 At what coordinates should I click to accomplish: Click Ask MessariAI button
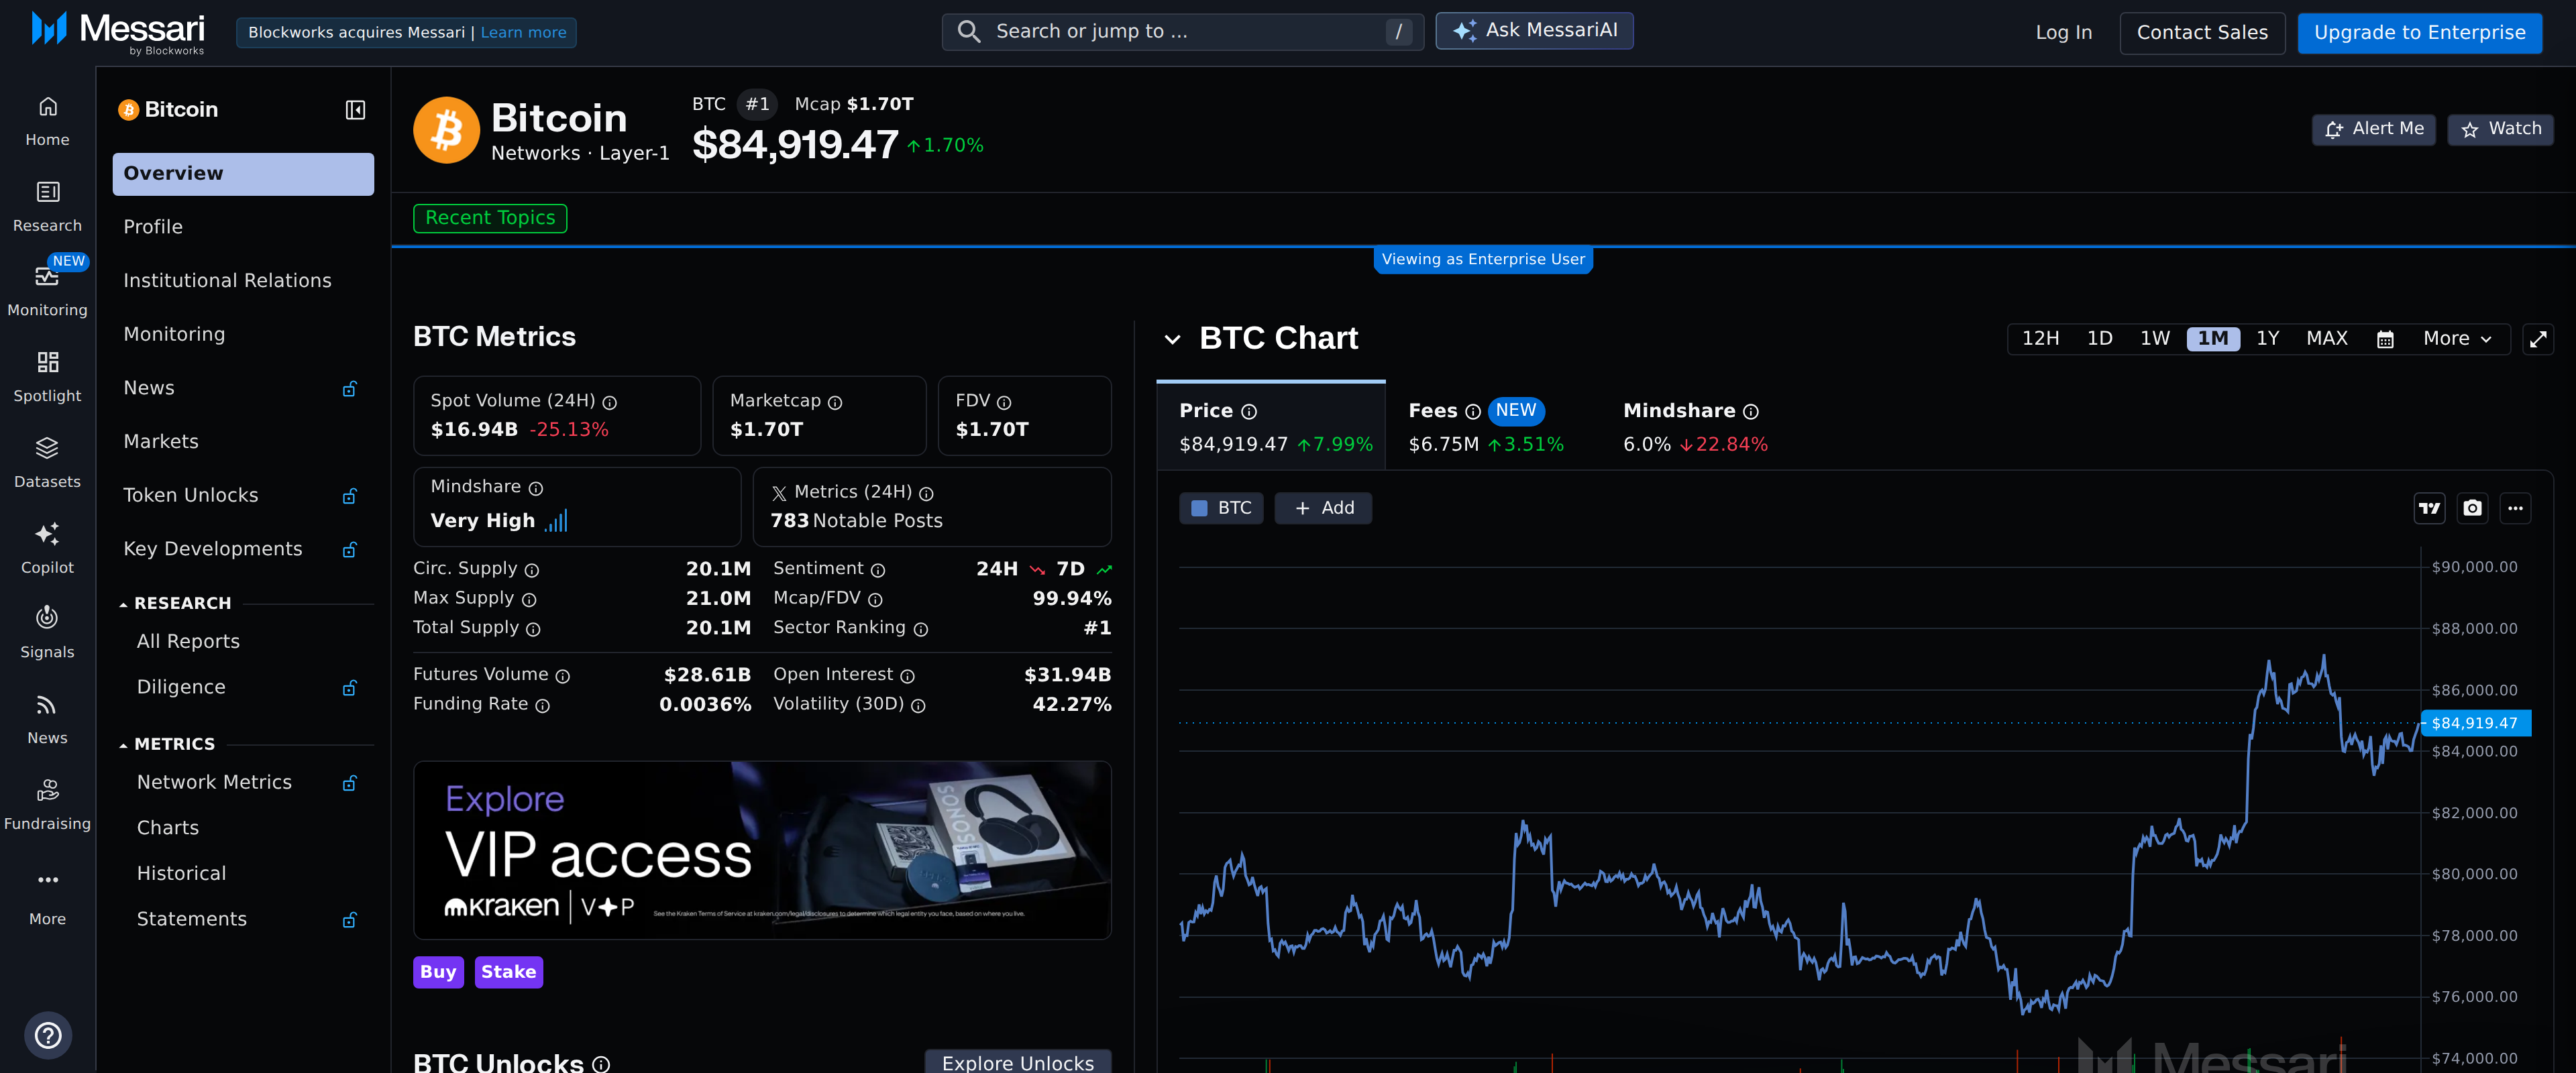click(1534, 31)
